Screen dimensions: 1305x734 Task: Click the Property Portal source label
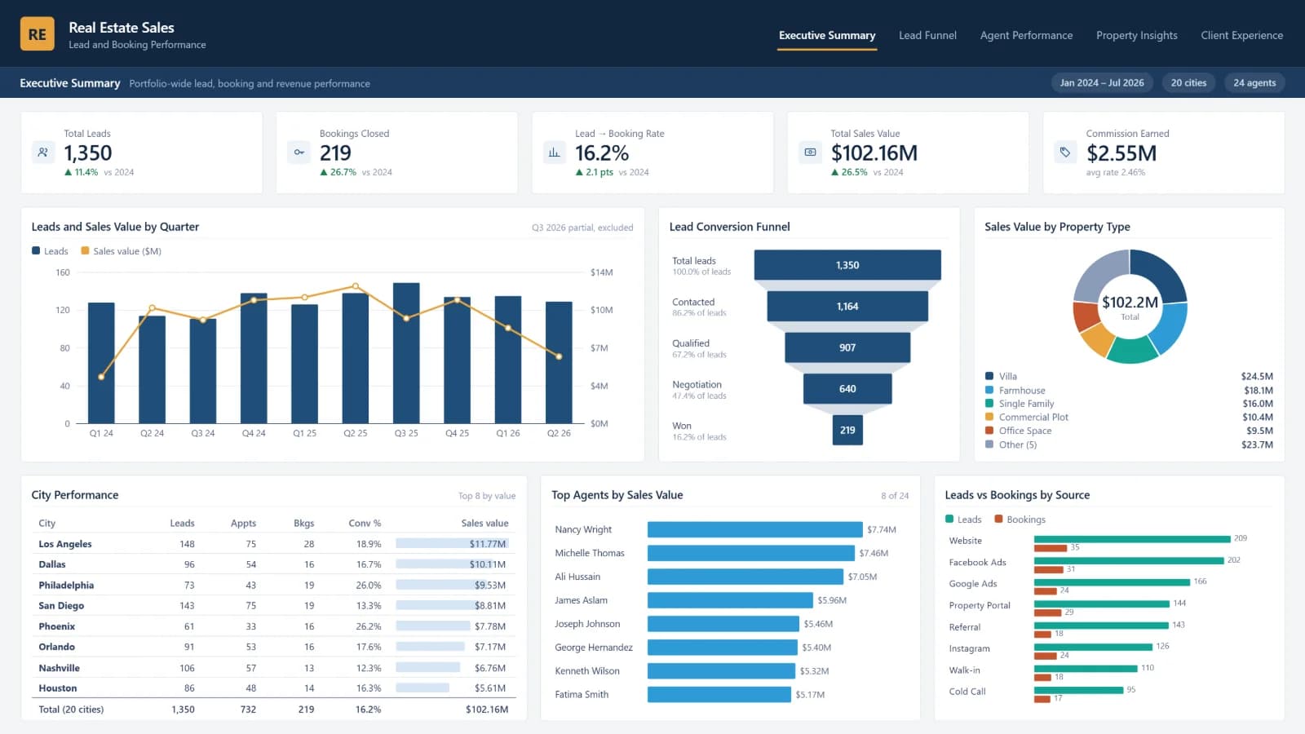tap(980, 606)
